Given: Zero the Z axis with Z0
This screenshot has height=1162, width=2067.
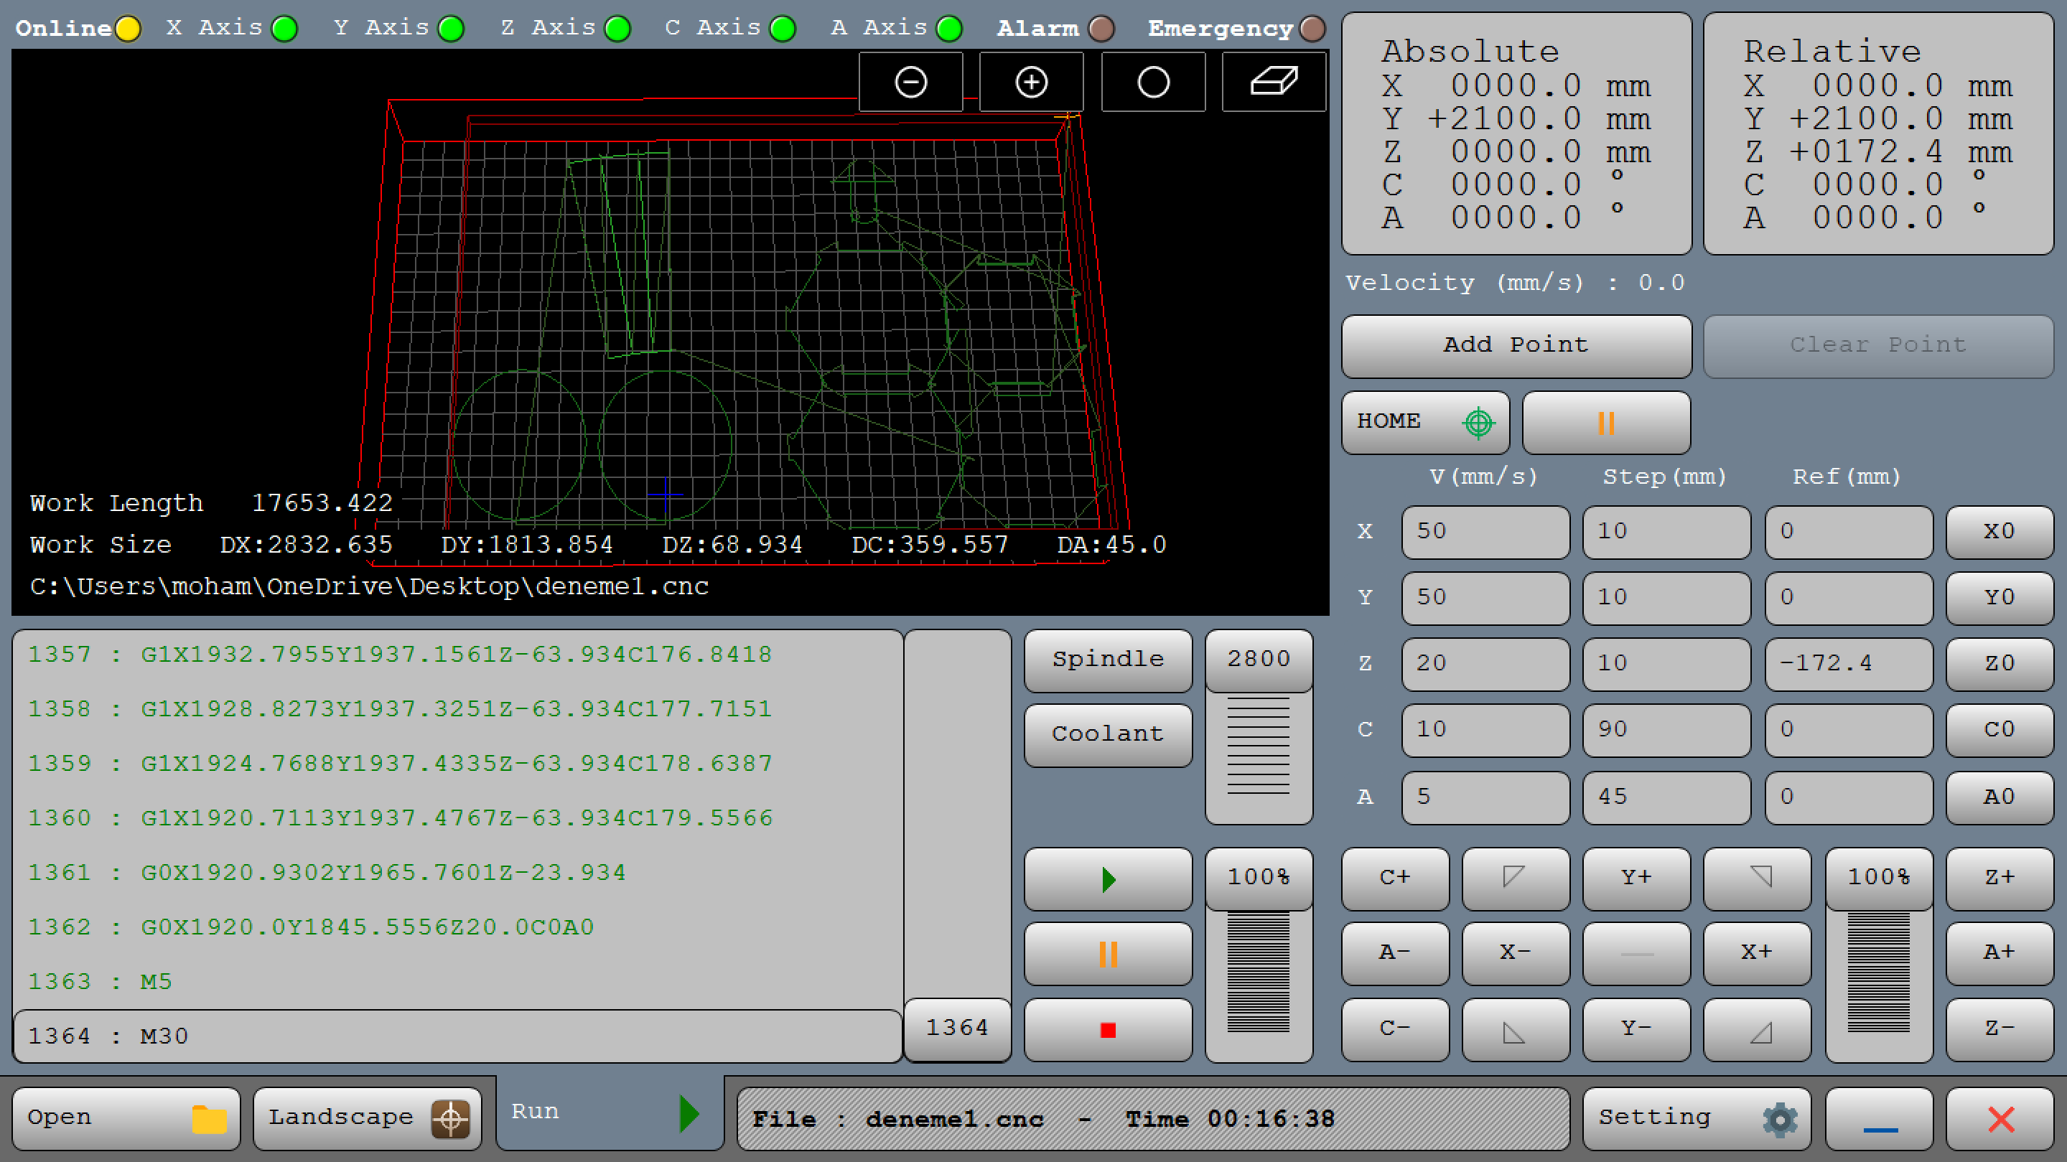Looking at the screenshot, I should [x=1999, y=663].
